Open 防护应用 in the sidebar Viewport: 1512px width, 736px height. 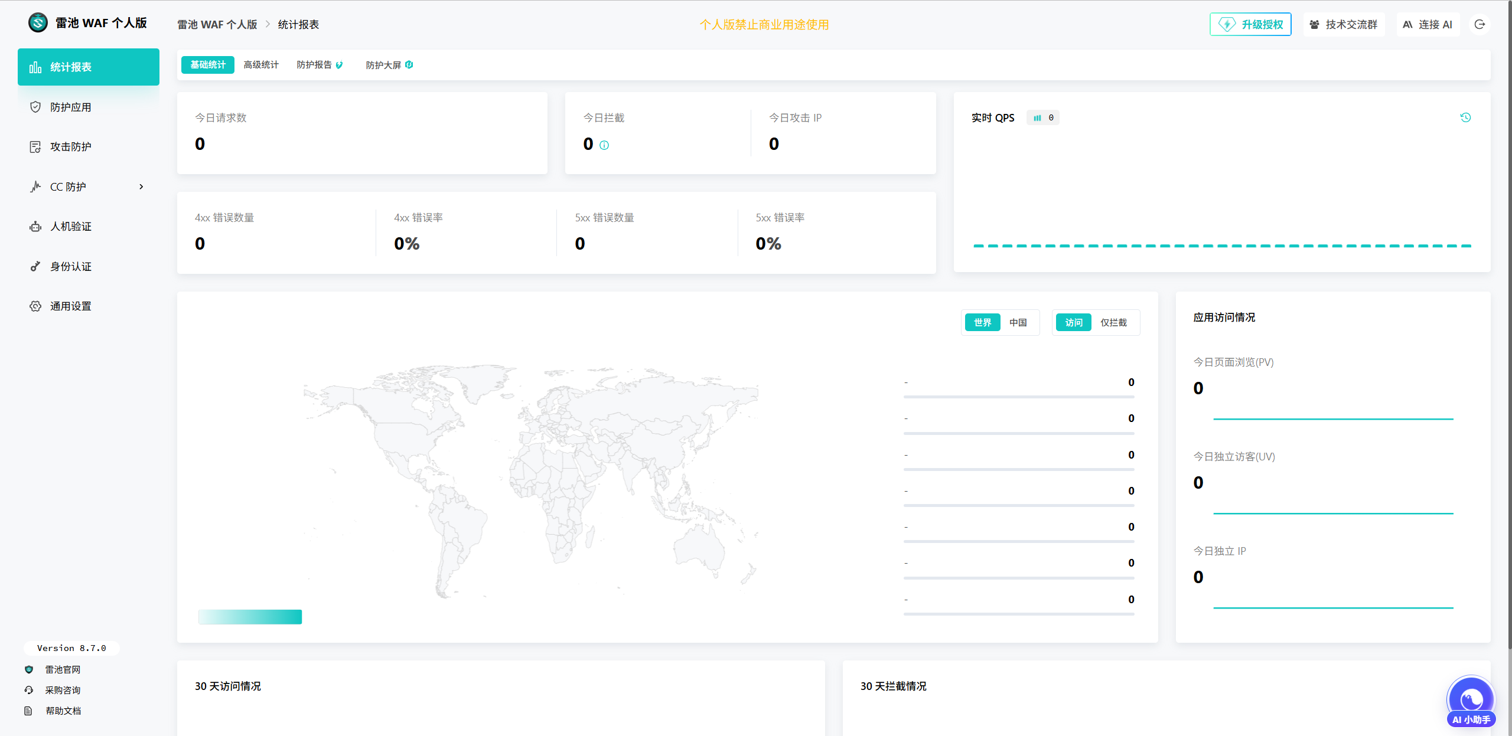[x=70, y=107]
